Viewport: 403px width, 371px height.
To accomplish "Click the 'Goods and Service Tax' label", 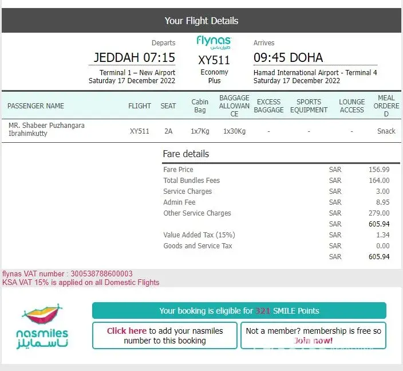I will 197,245.
